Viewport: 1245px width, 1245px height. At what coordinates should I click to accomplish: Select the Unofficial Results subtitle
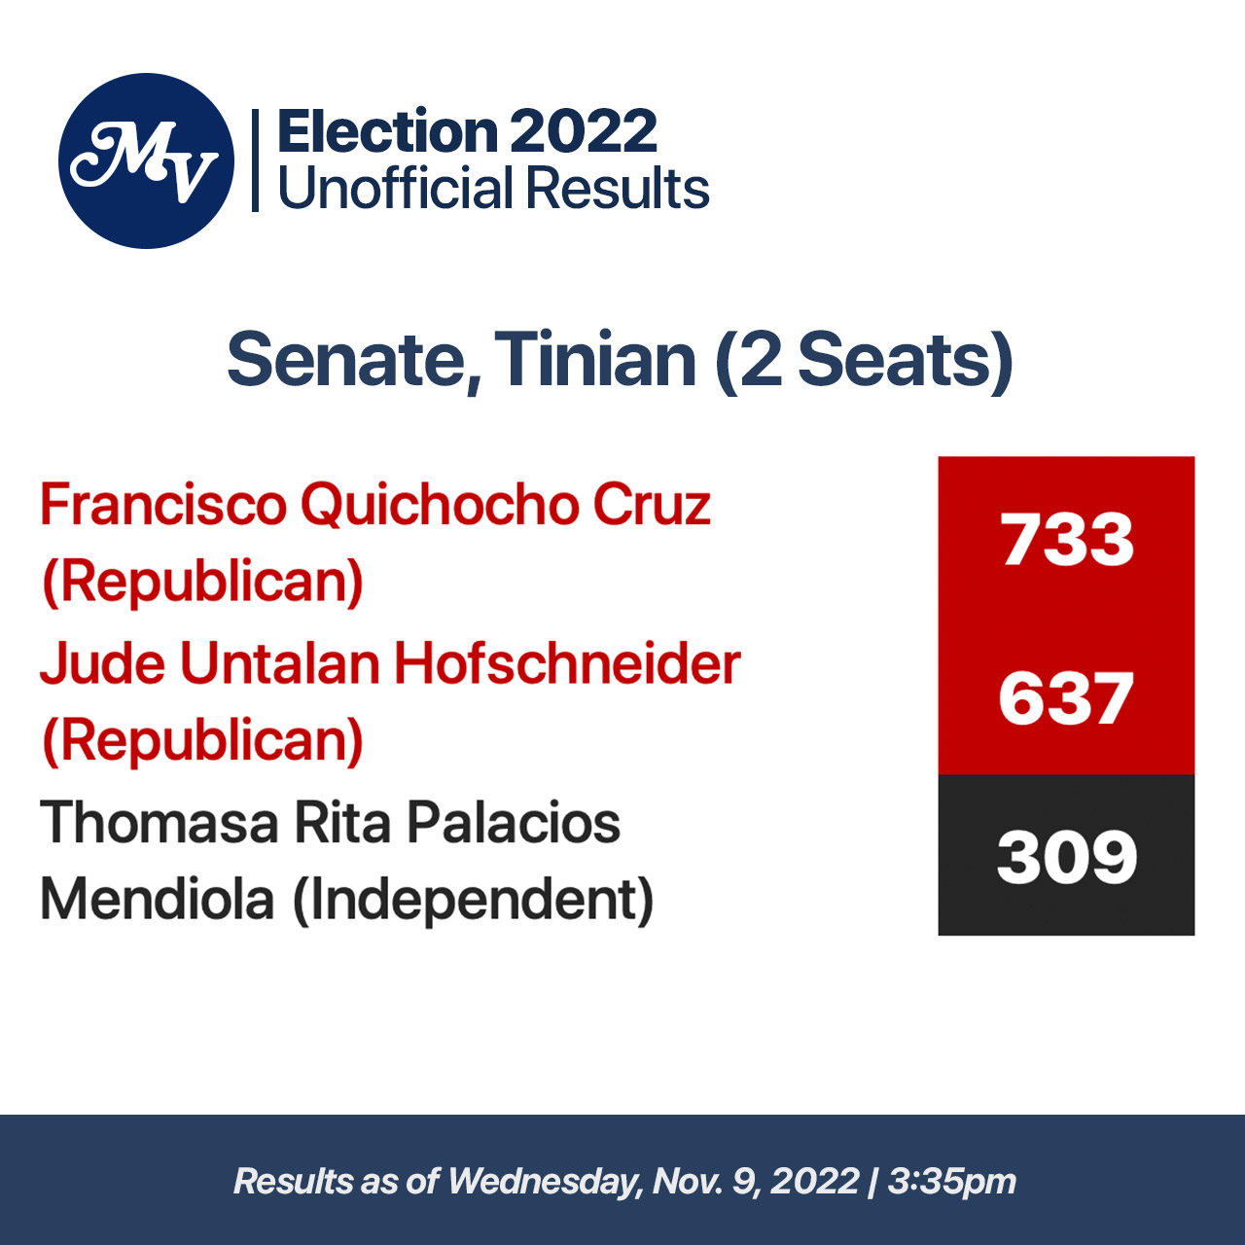[x=493, y=189]
